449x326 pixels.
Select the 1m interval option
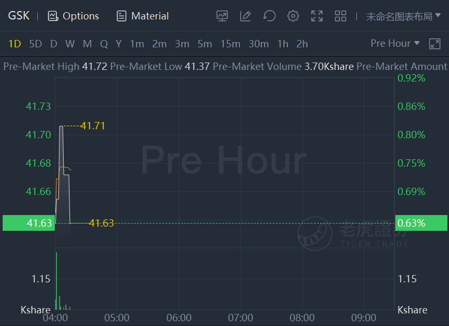pyautogui.click(x=137, y=44)
